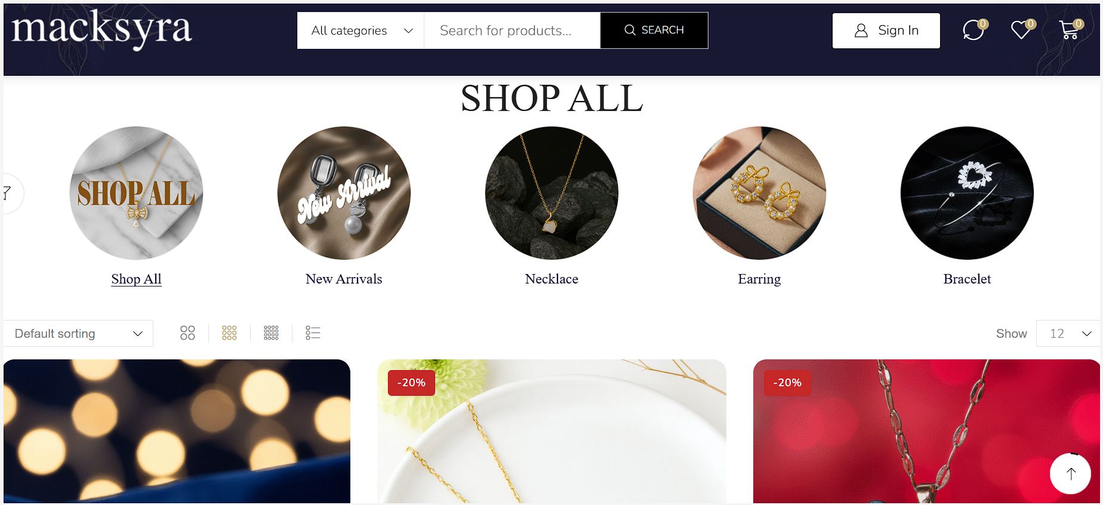This screenshot has height=505, width=1103.
Task: Expand the All categories dropdown
Action: point(361,30)
